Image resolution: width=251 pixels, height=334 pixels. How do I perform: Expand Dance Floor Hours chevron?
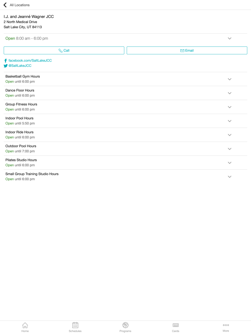(229, 93)
